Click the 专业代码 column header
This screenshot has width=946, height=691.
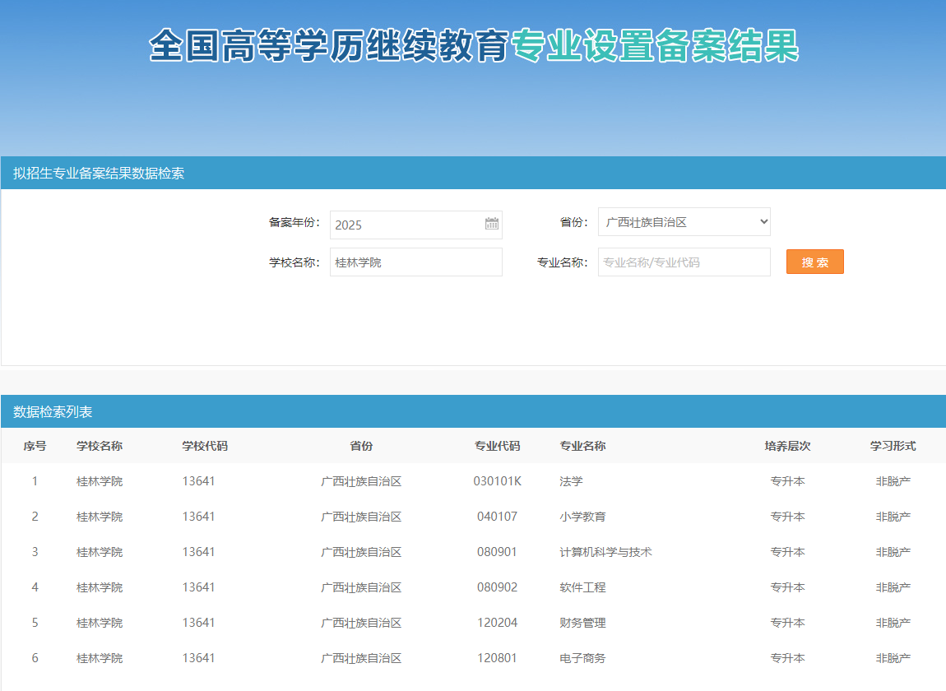(x=497, y=446)
